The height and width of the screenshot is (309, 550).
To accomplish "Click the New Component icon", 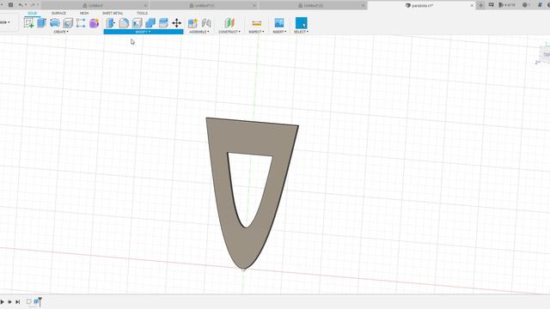I will [192, 23].
